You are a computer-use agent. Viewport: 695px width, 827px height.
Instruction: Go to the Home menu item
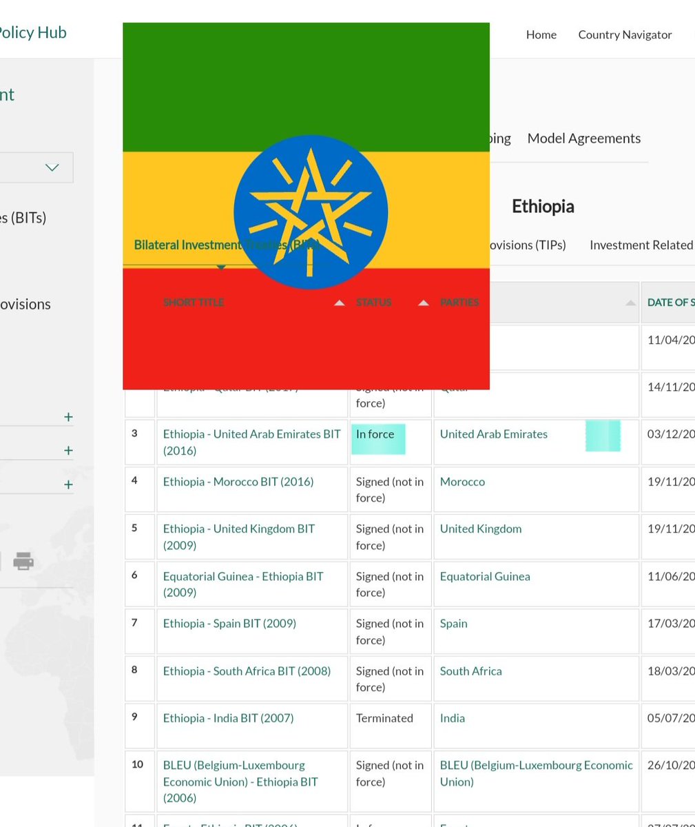[x=541, y=34]
